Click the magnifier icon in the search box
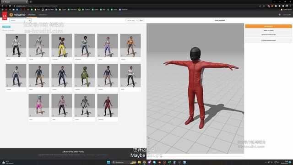The width and height of the screenshot is (293, 165). pyautogui.click(x=30, y=20)
